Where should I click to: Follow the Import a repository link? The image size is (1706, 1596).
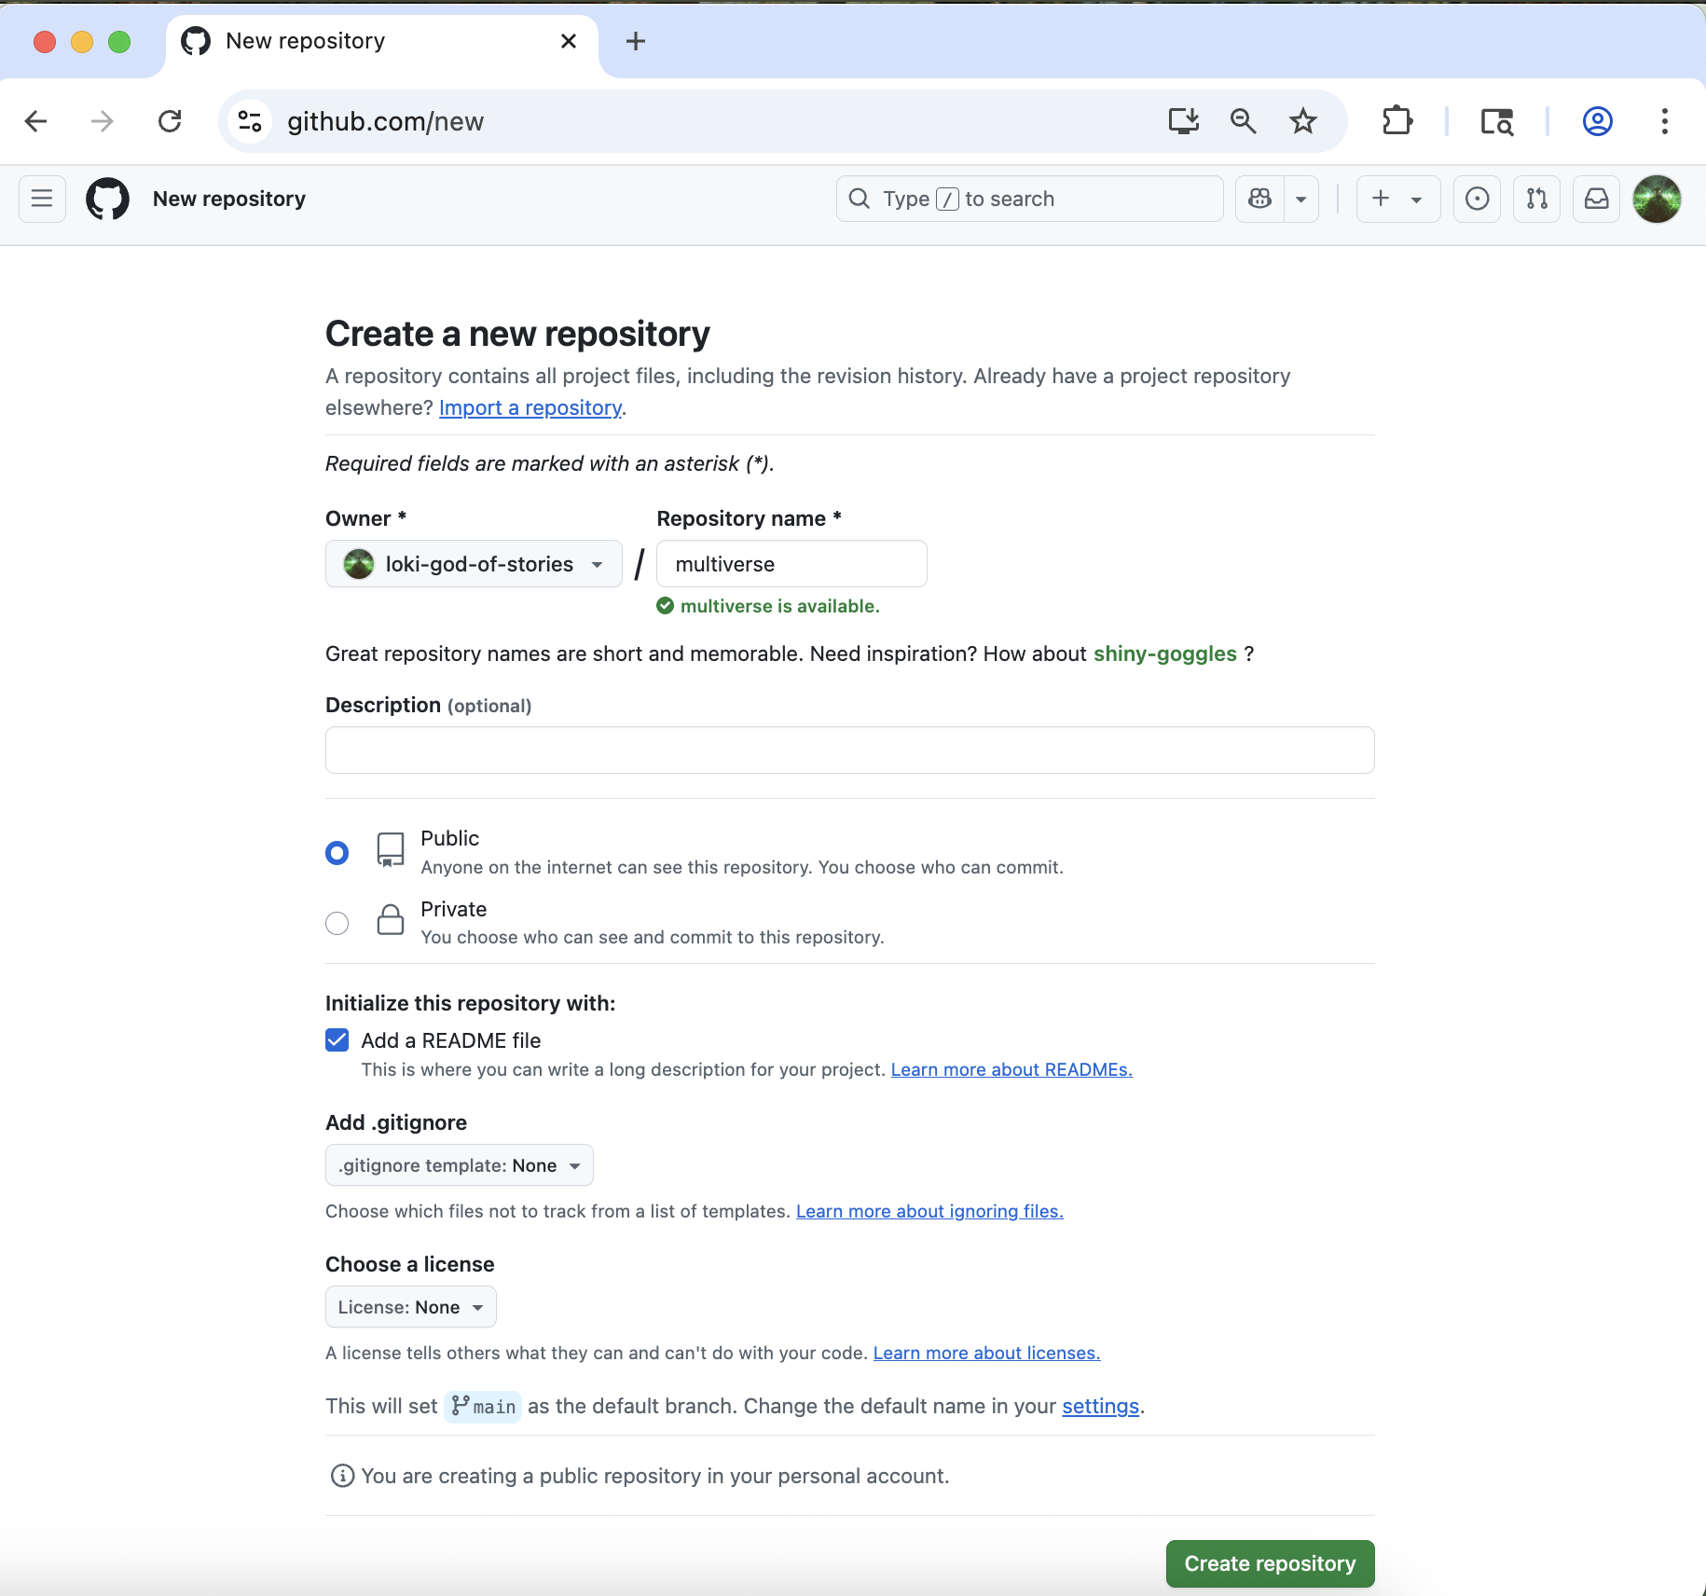pos(530,407)
